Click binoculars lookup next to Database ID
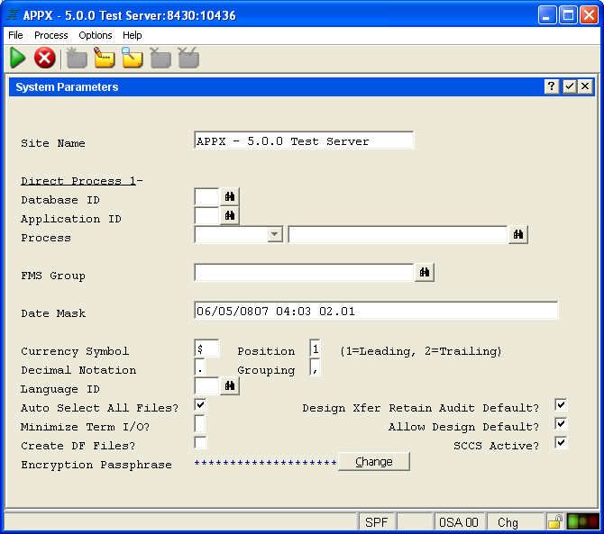The image size is (604, 534). pos(230,196)
